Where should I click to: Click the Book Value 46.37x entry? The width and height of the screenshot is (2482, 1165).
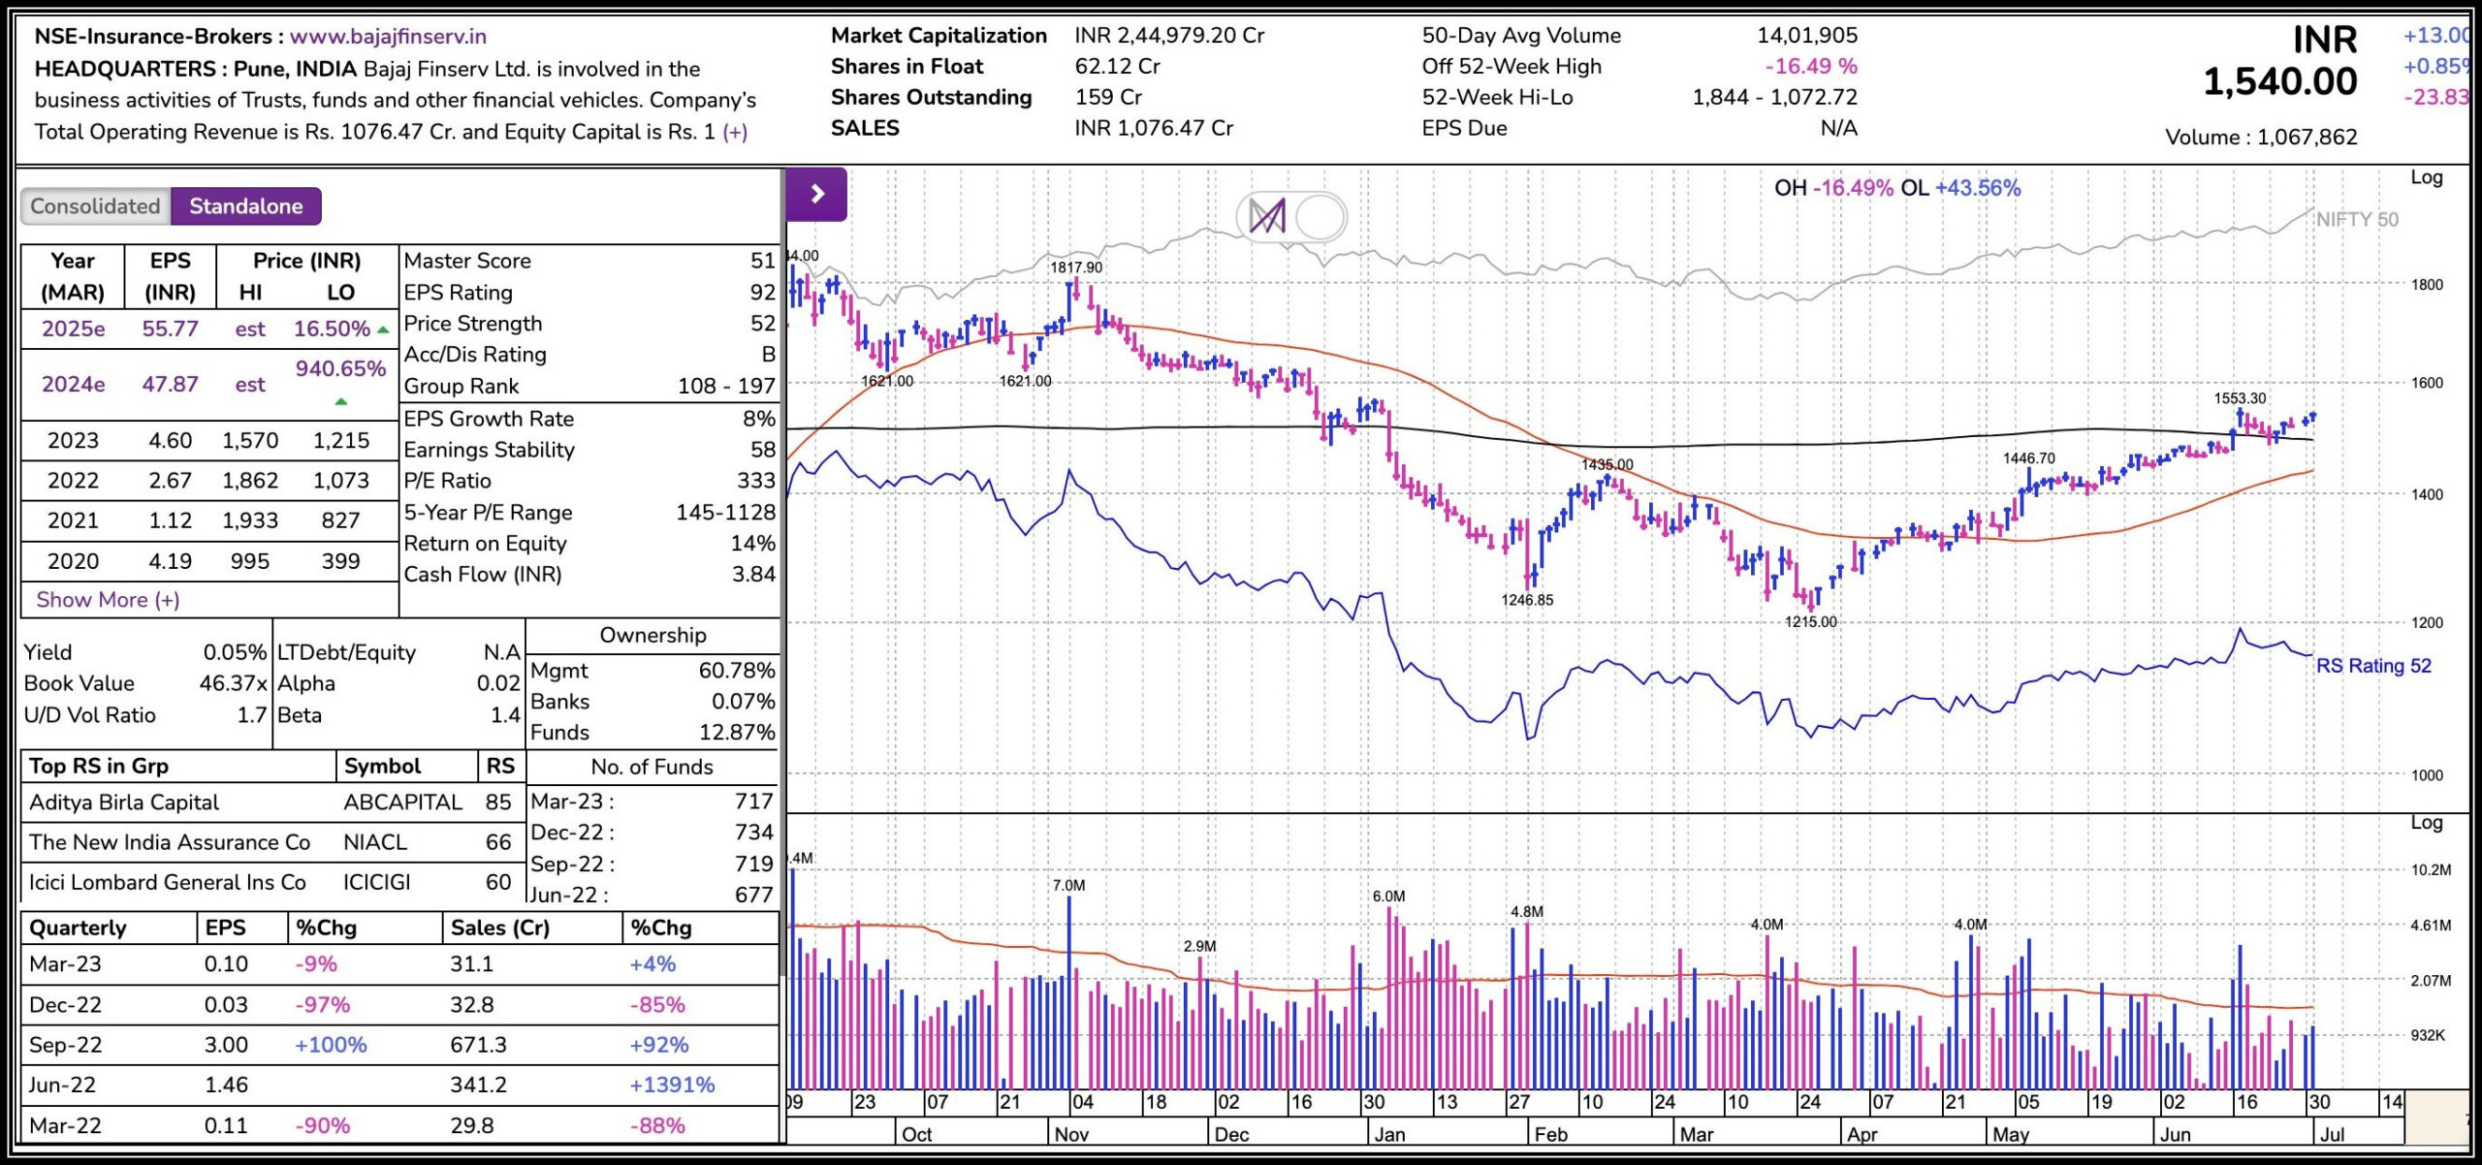144,683
